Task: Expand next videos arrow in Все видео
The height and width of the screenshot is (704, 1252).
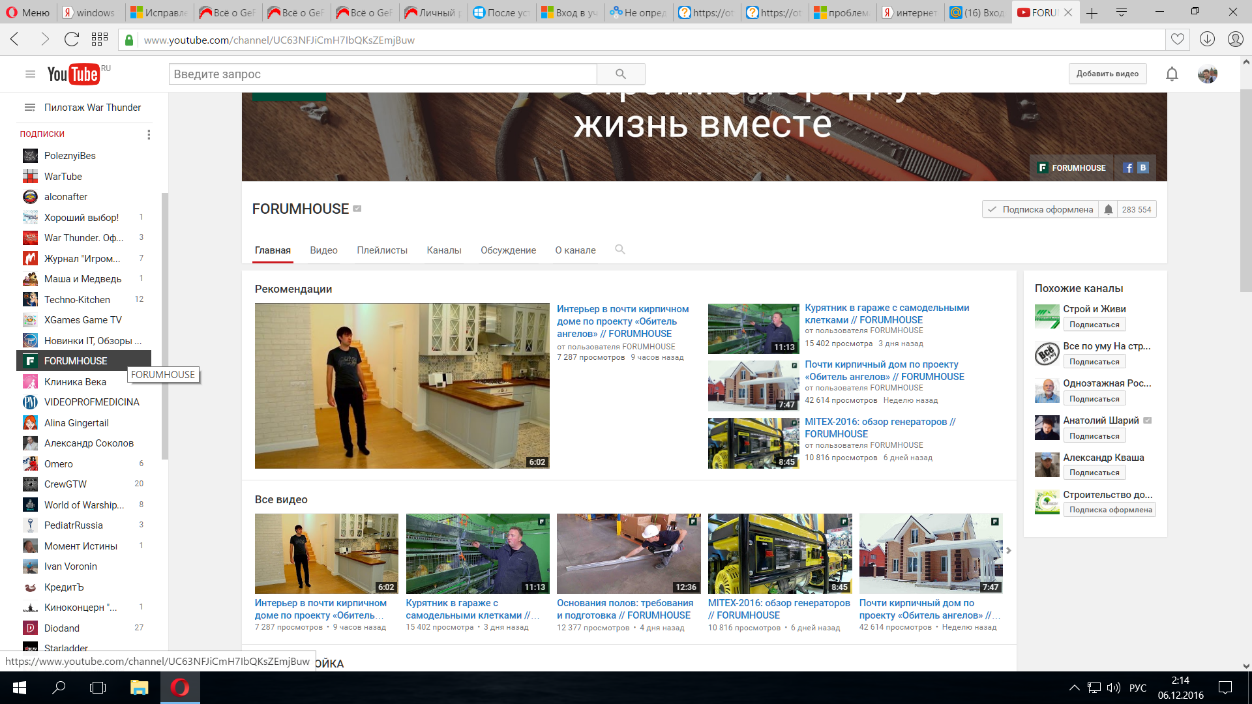Action: point(1008,551)
